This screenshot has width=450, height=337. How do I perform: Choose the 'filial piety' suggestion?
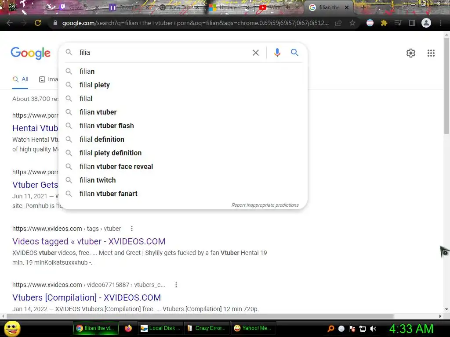(x=183, y=85)
